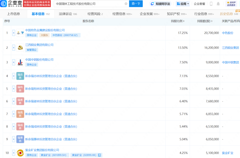Image resolution: width=240 pixels, height=158 pixels.
Task: Click 中色股份 (000758.SZ) stock tag
Action: (65, 35)
